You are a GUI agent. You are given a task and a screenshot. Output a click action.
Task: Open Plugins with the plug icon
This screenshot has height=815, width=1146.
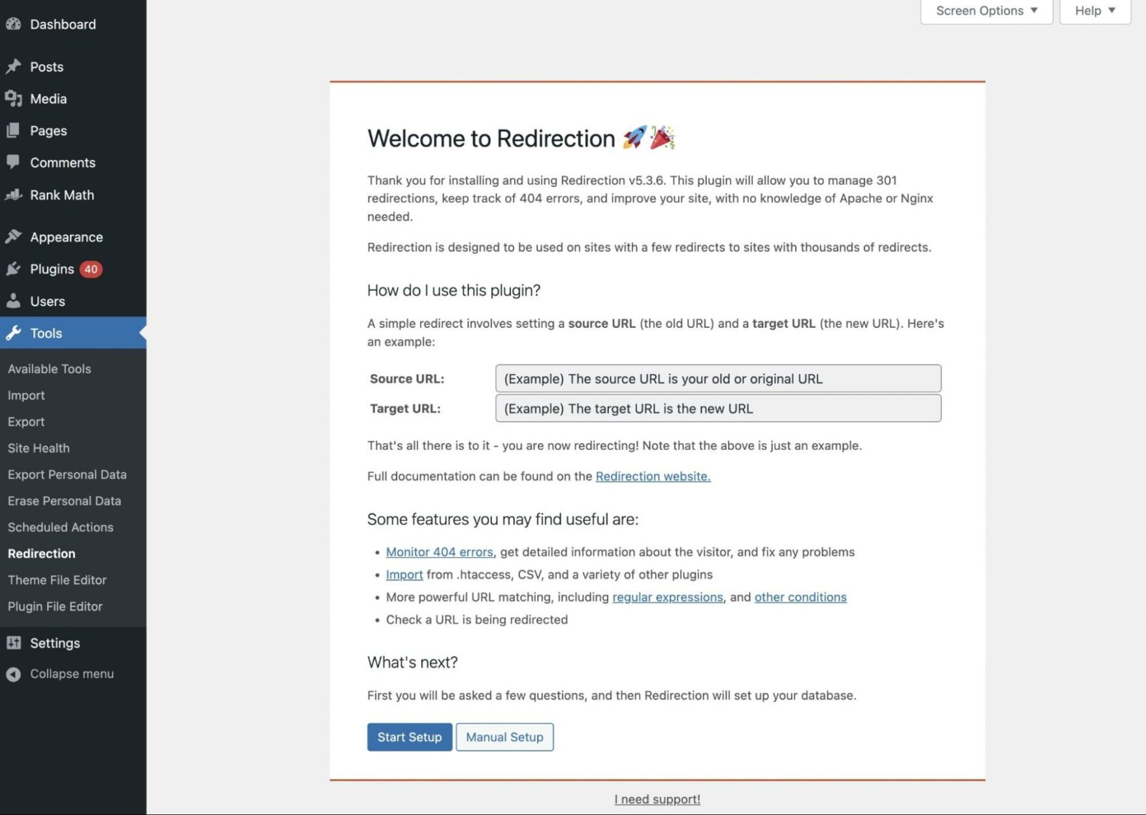click(14, 268)
